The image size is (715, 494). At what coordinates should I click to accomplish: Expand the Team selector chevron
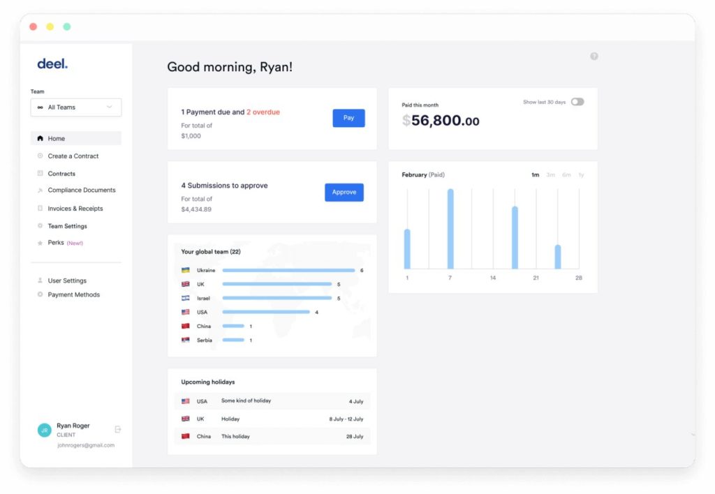pos(110,107)
